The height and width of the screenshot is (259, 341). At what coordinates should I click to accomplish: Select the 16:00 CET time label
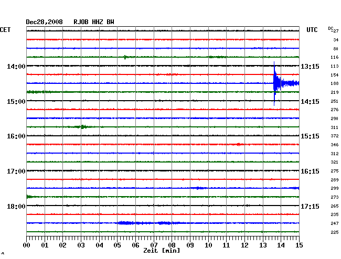16,136
